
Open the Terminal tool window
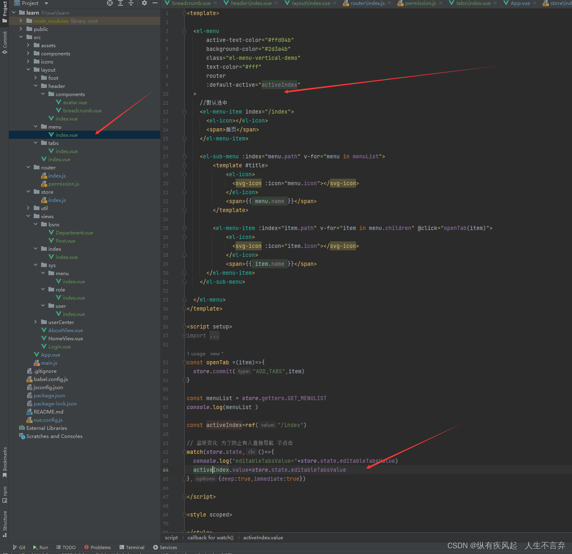[x=132, y=547]
